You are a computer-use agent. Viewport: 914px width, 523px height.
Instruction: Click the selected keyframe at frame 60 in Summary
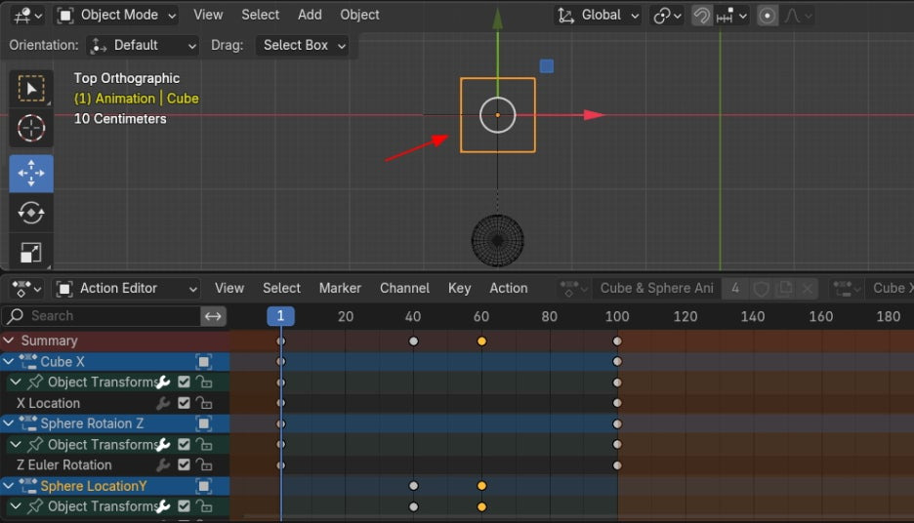[x=481, y=341]
